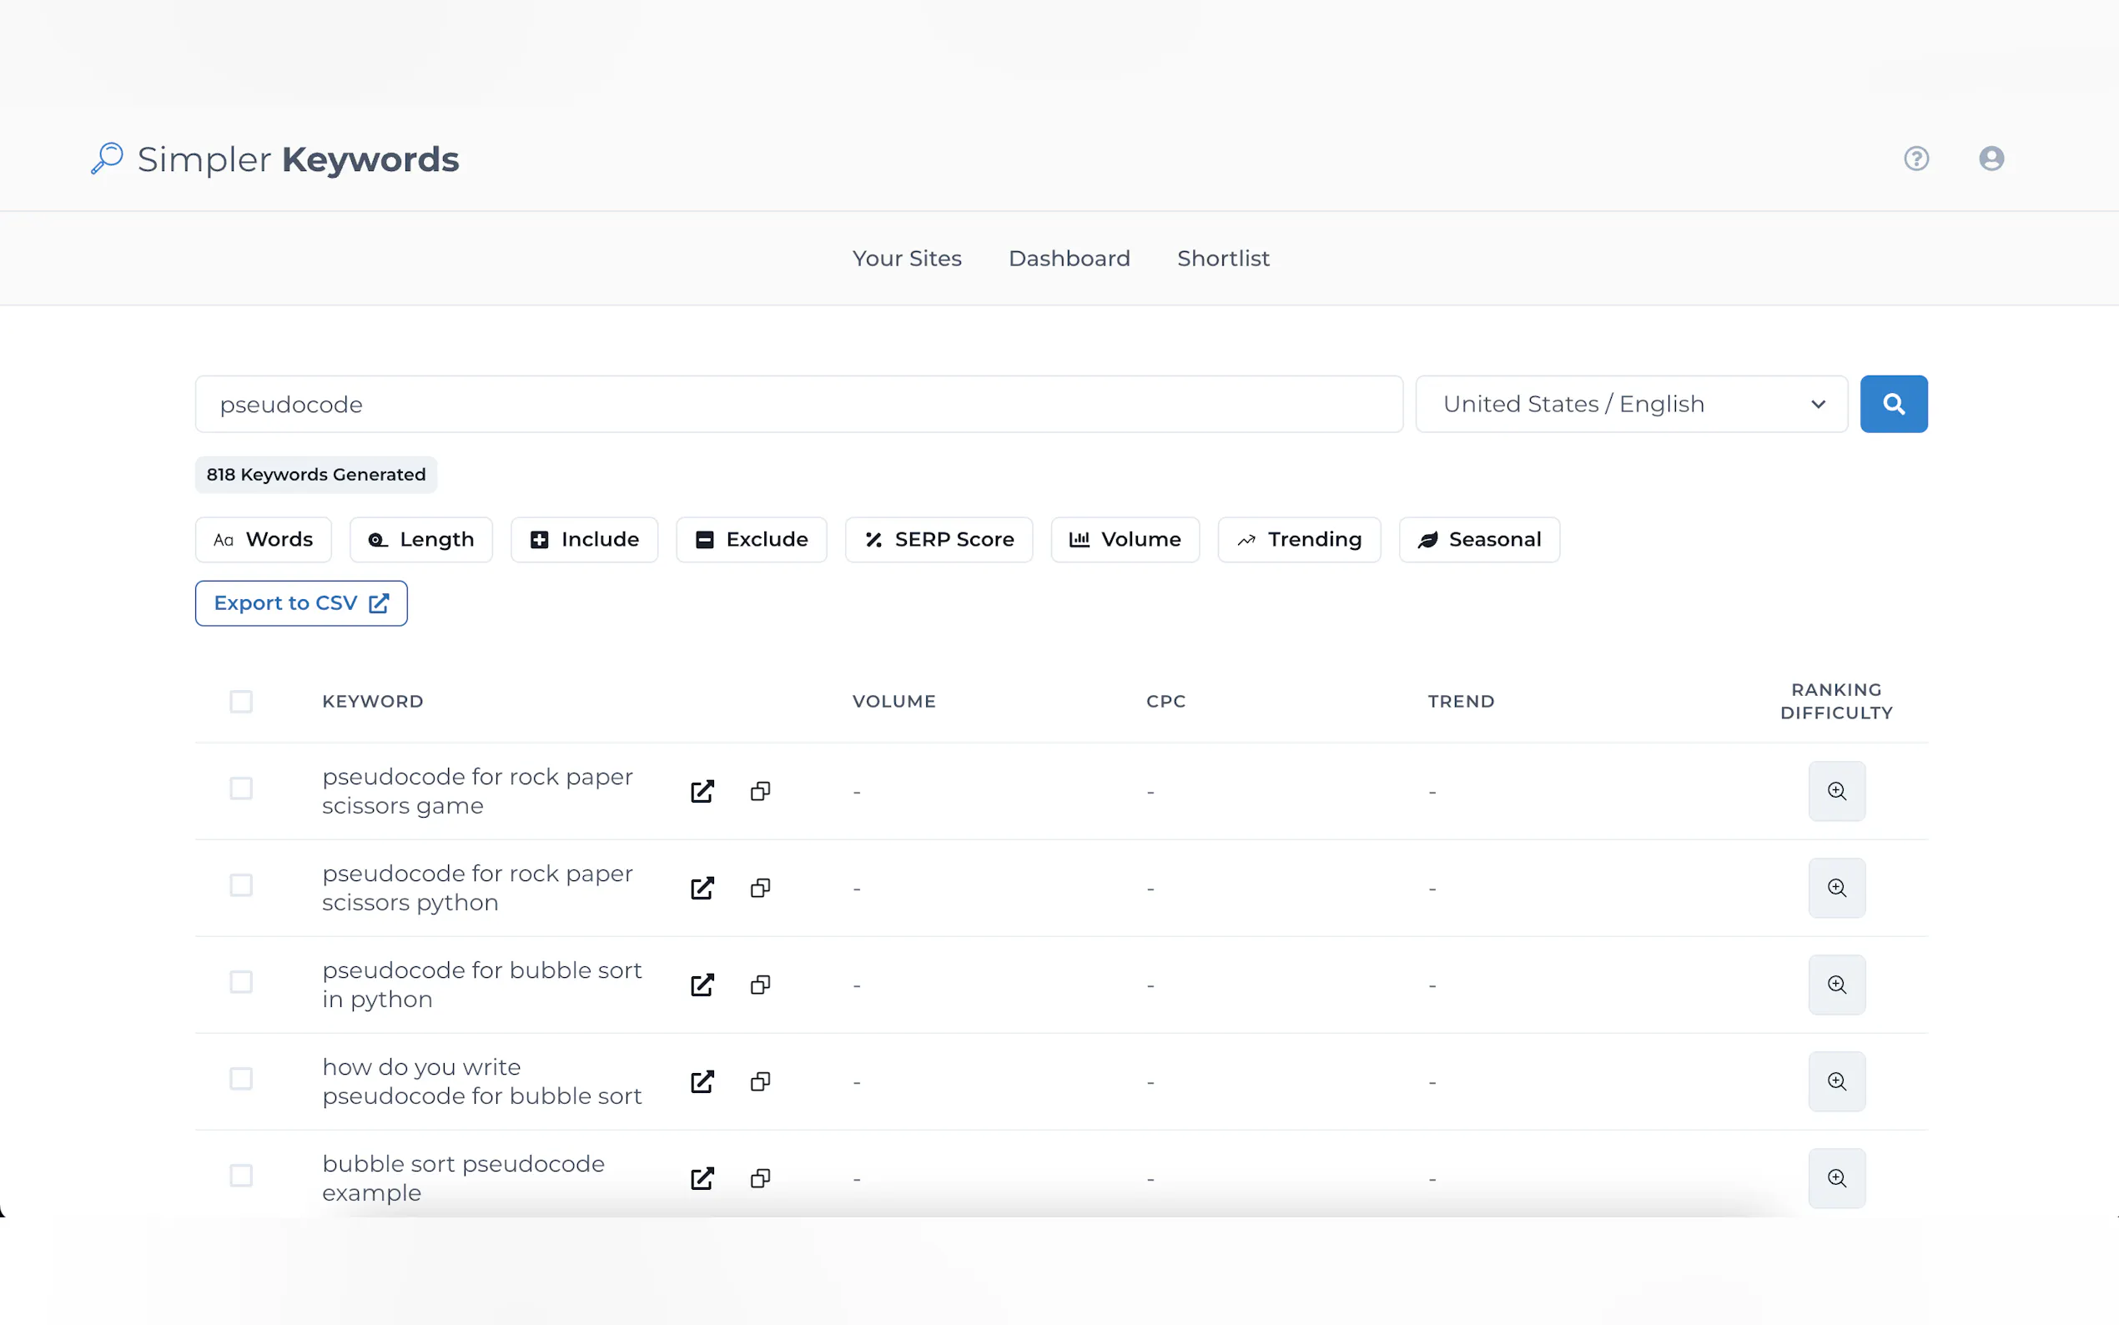This screenshot has height=1325, width=2119.
Task: Click text 'how do you write pseudocode for bubble sort'
Action: (482, 1081)
